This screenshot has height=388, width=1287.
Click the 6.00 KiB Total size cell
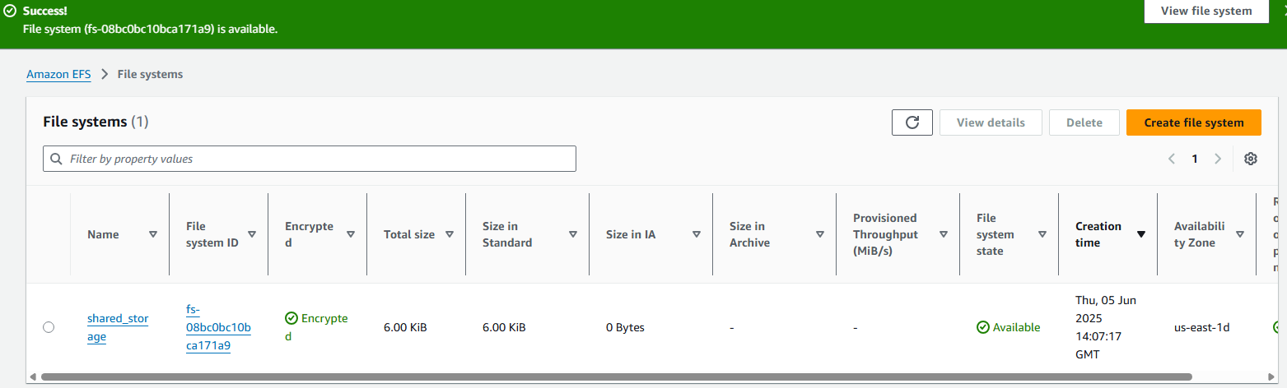(x=405, y=327)
